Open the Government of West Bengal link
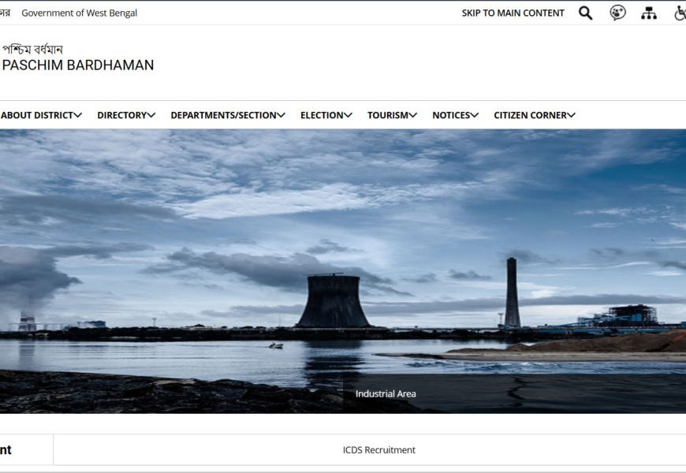The height and width of the screenshot is (473, 686). click(79, 13)
